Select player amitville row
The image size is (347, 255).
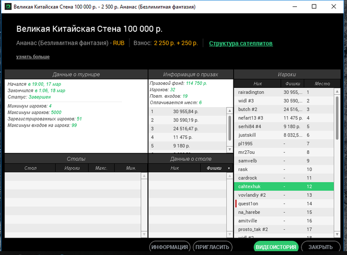coord(284,221)
